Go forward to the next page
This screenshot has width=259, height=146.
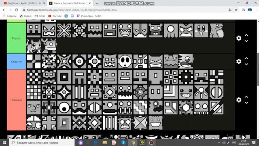point(10,10)
